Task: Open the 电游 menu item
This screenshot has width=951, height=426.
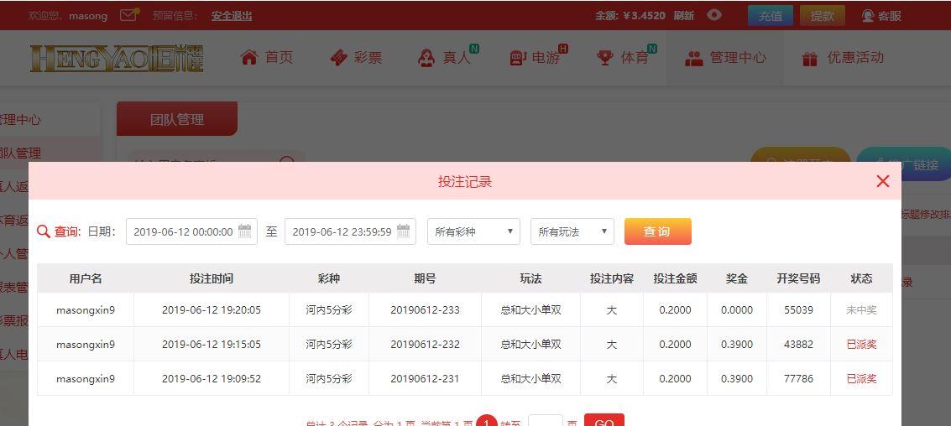Action: (536, 58)
